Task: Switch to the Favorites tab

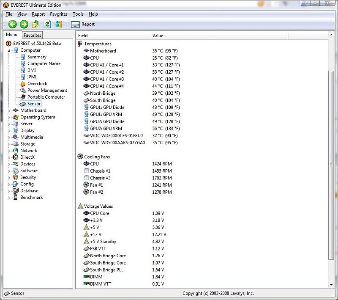Action: [x=33, y=35]
